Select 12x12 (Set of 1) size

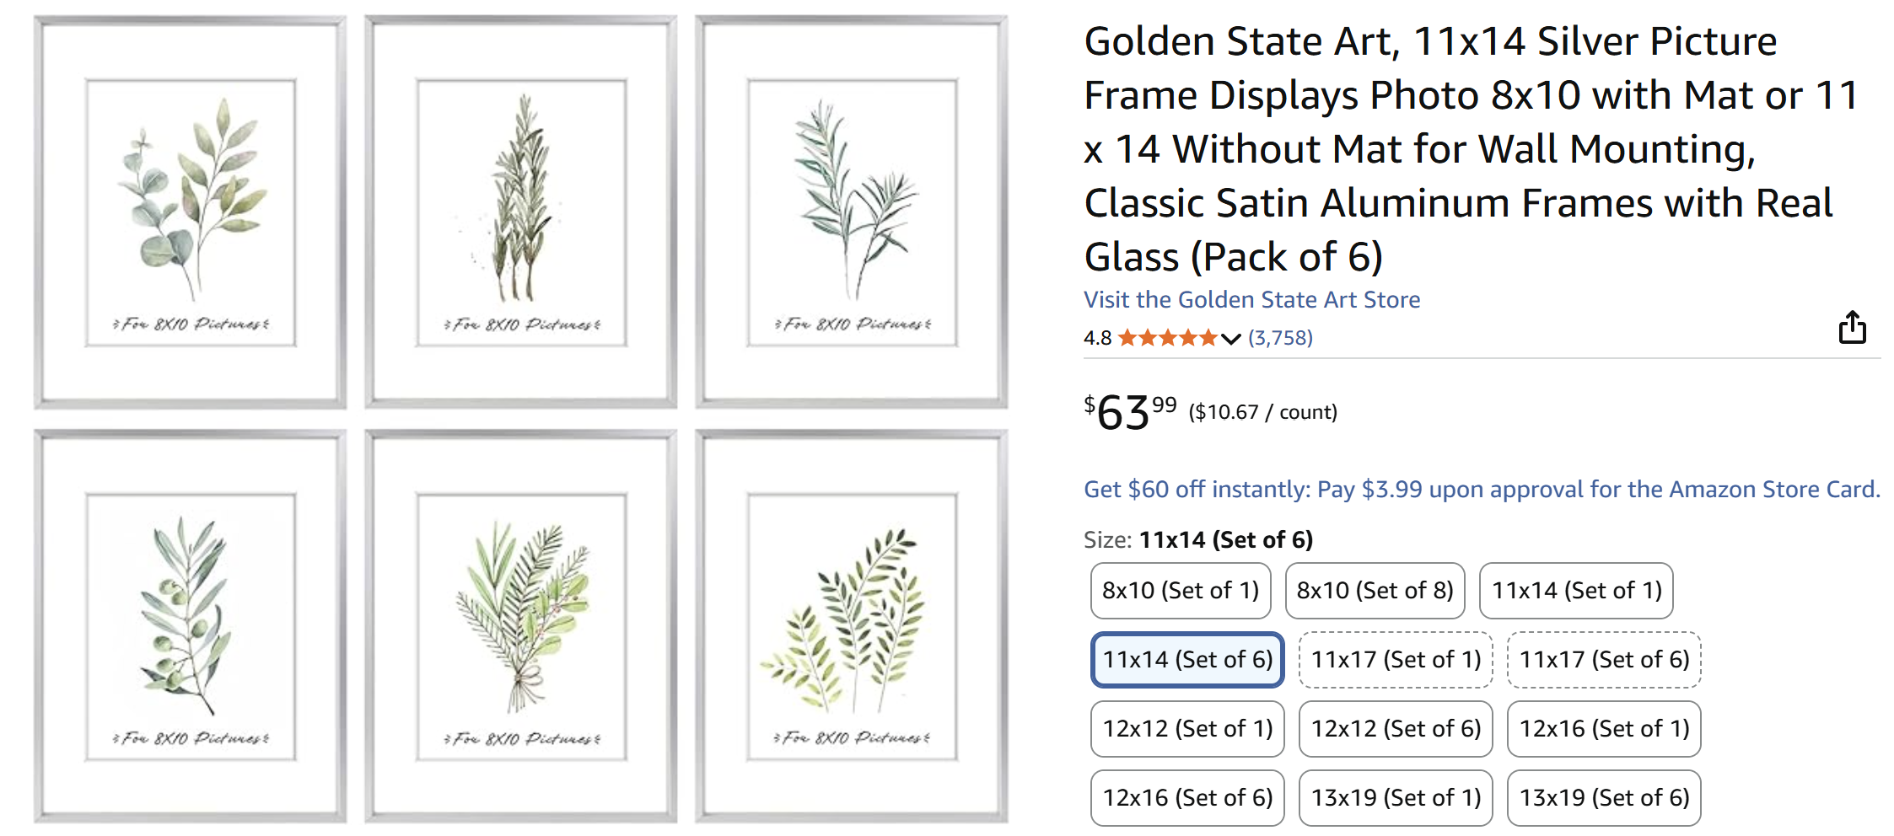coord(1186,728)
